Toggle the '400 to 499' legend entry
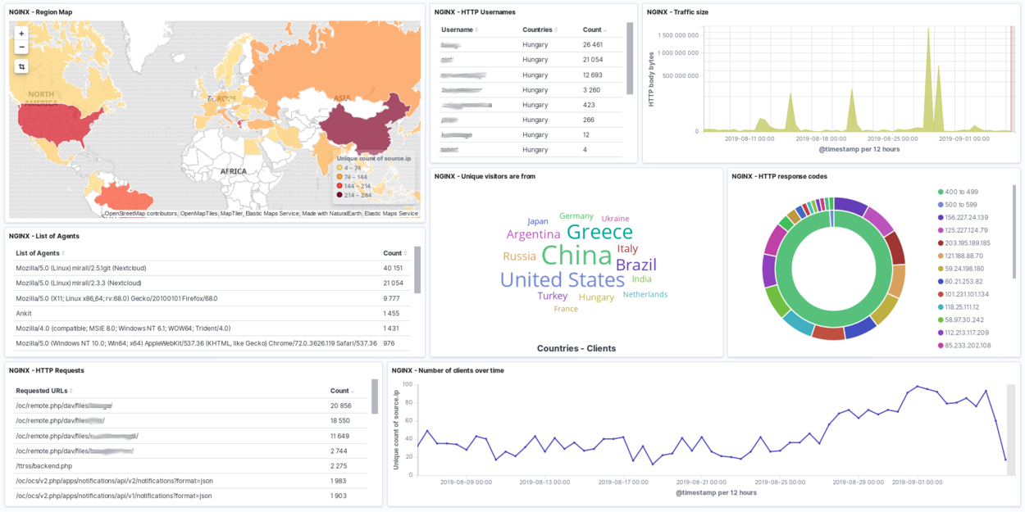The height and width of the screenshot is (512, 1025). [x=949, y=192]
